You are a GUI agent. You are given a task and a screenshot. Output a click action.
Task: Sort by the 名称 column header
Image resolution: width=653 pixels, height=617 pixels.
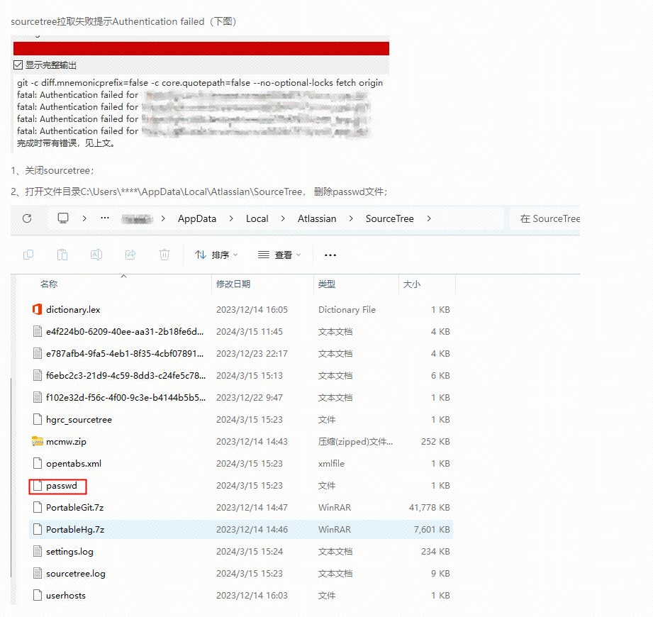(49, 284)
